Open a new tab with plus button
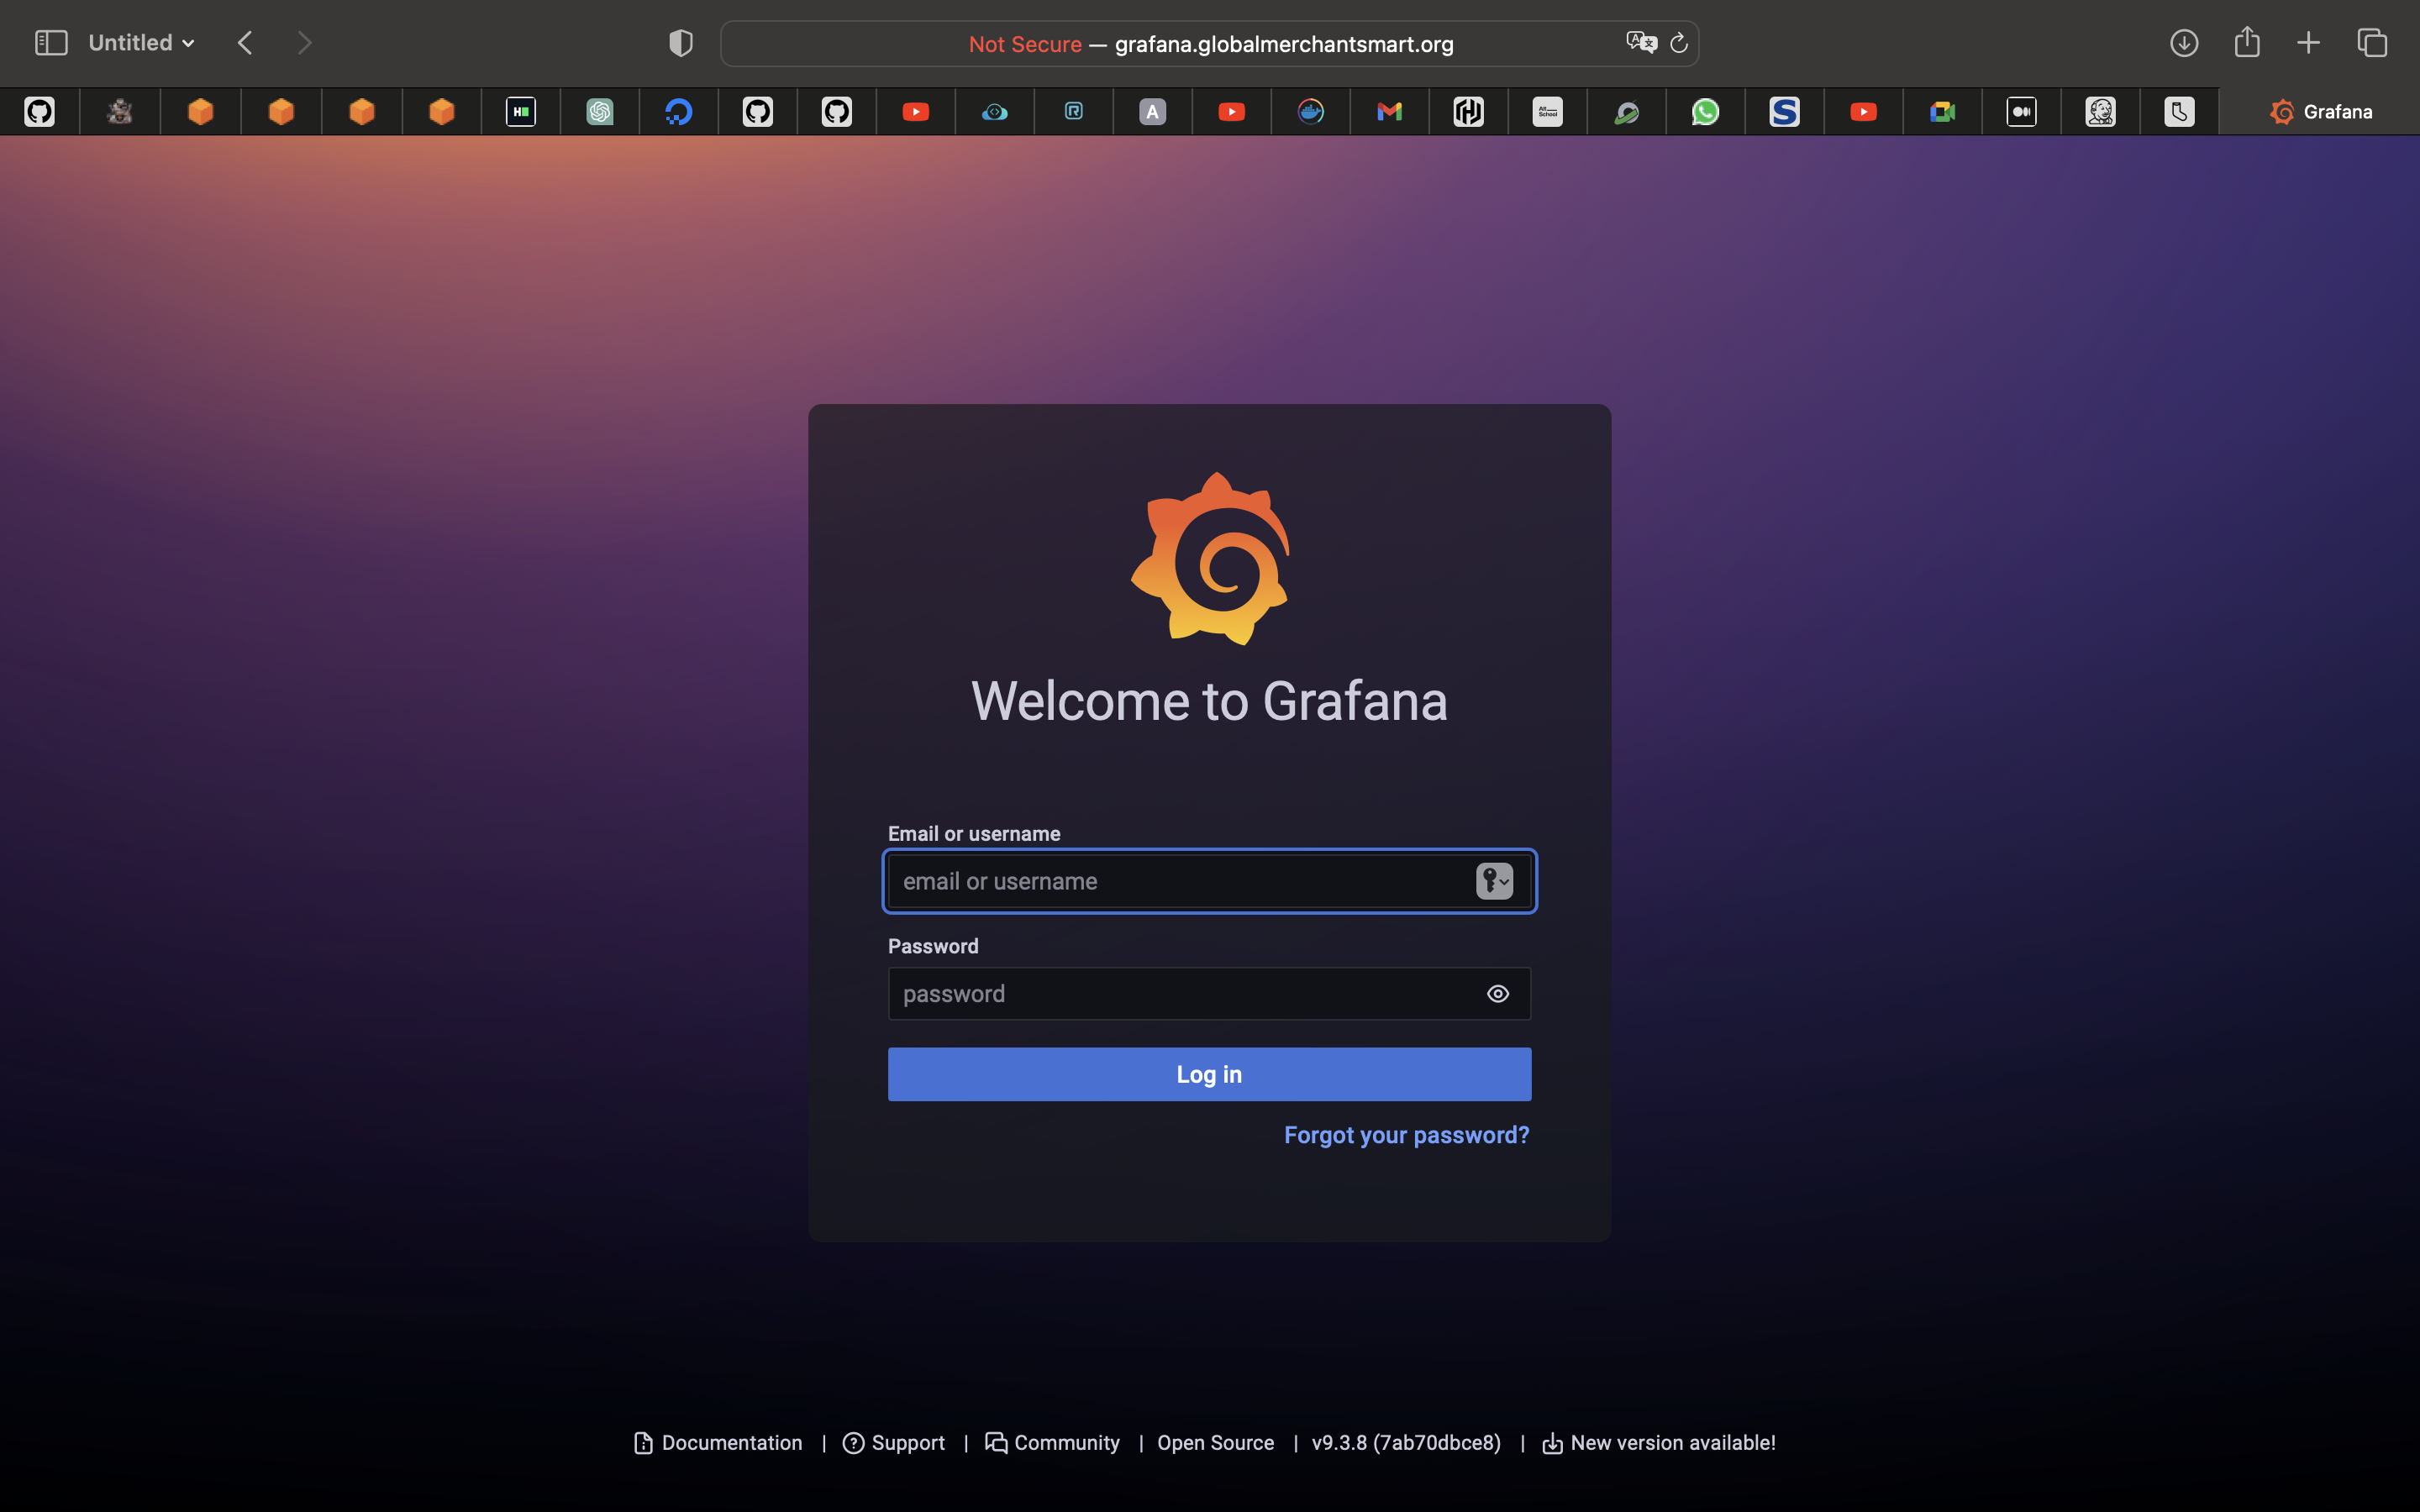 pyautogui.click(x=2308, y=43)
